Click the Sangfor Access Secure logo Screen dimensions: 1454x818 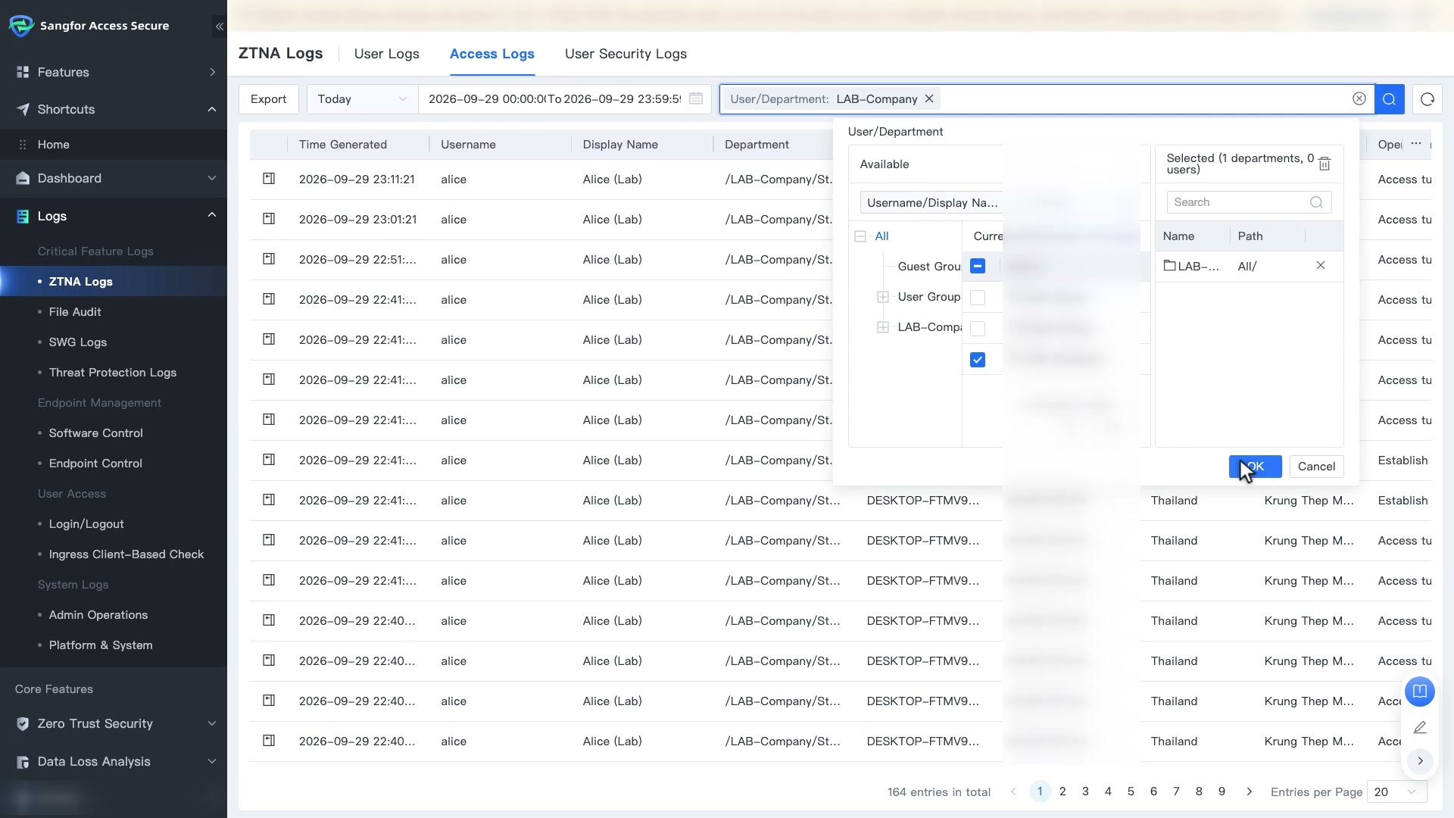(x=21, y=26)
